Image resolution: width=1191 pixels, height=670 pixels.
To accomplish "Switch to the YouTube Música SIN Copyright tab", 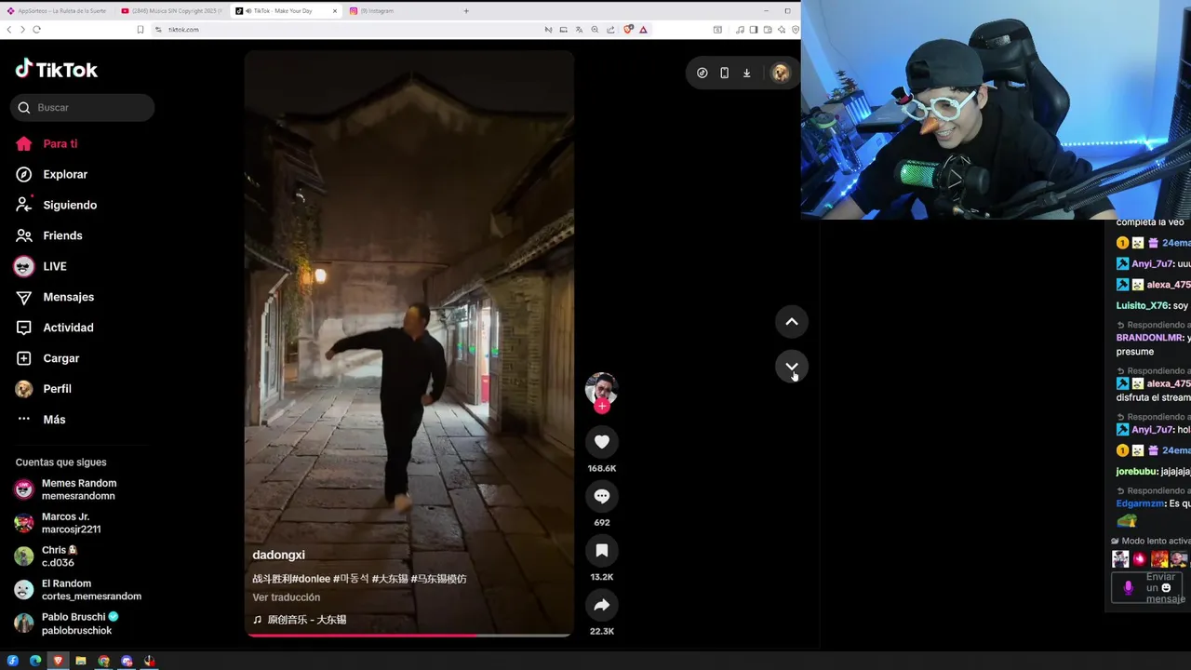I will click(x=172, y=11).
